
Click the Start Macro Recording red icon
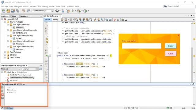click(x=115, y=20)
